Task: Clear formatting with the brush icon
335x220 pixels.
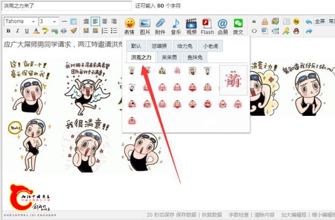Action: click(73, 31)
